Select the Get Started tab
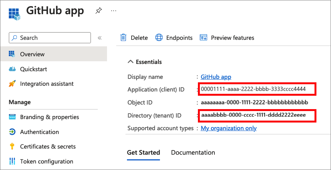 pos(143,152)
